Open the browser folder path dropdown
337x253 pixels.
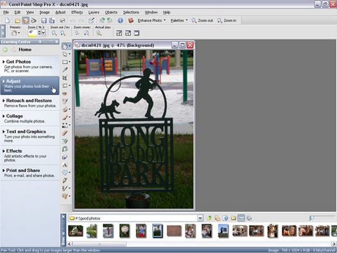point(200,218)
